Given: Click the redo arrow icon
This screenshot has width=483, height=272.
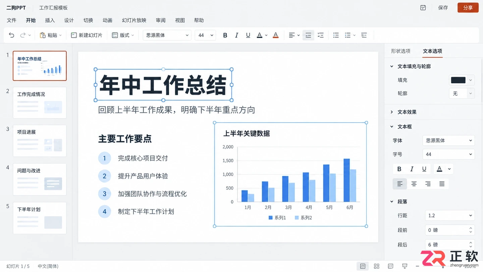Looking at the screenshot, I should click(x=23, y=35).
